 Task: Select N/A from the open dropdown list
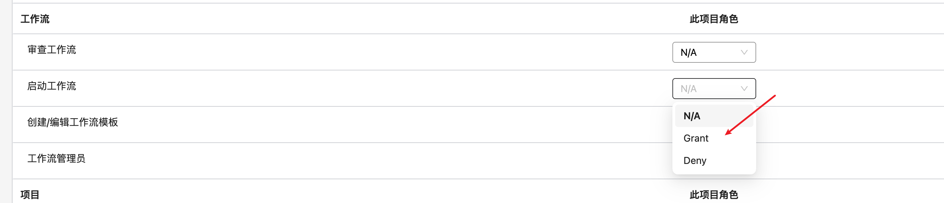pos(692,116)
